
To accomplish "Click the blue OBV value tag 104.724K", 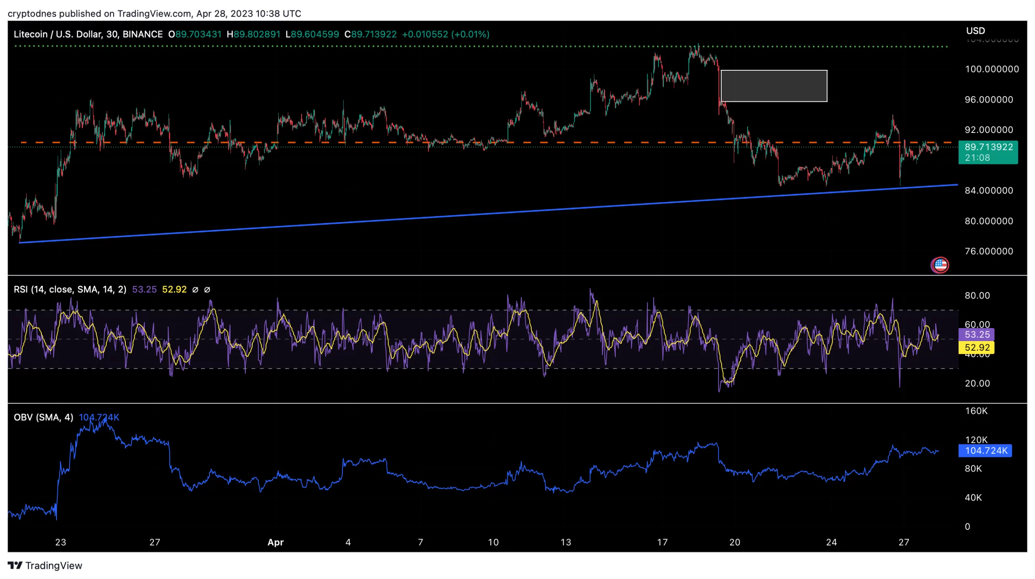I will click(985, 450).
